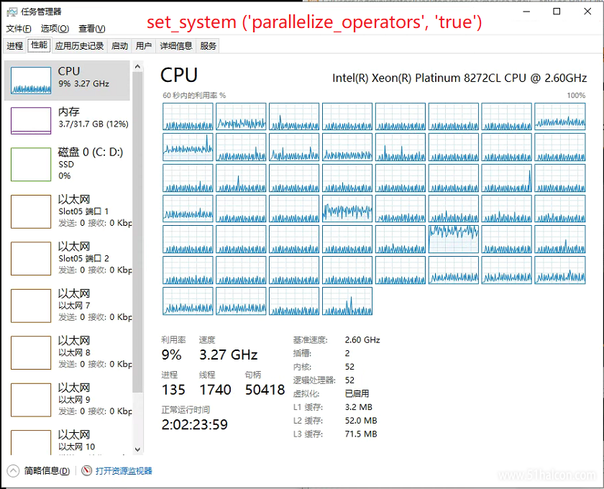Click the Task Manager title bar icon
604x489 pixels.
click(x=12, y=12)
